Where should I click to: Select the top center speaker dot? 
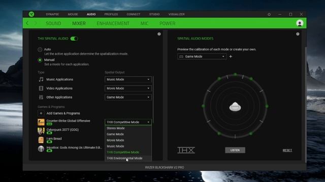(235, 74)
